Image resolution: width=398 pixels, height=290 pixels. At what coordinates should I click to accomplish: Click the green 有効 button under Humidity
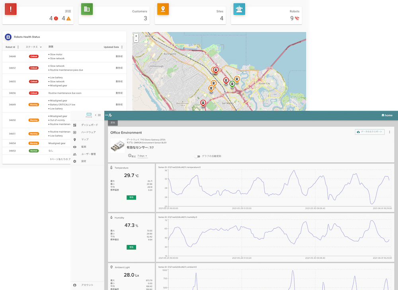(131, 247)
